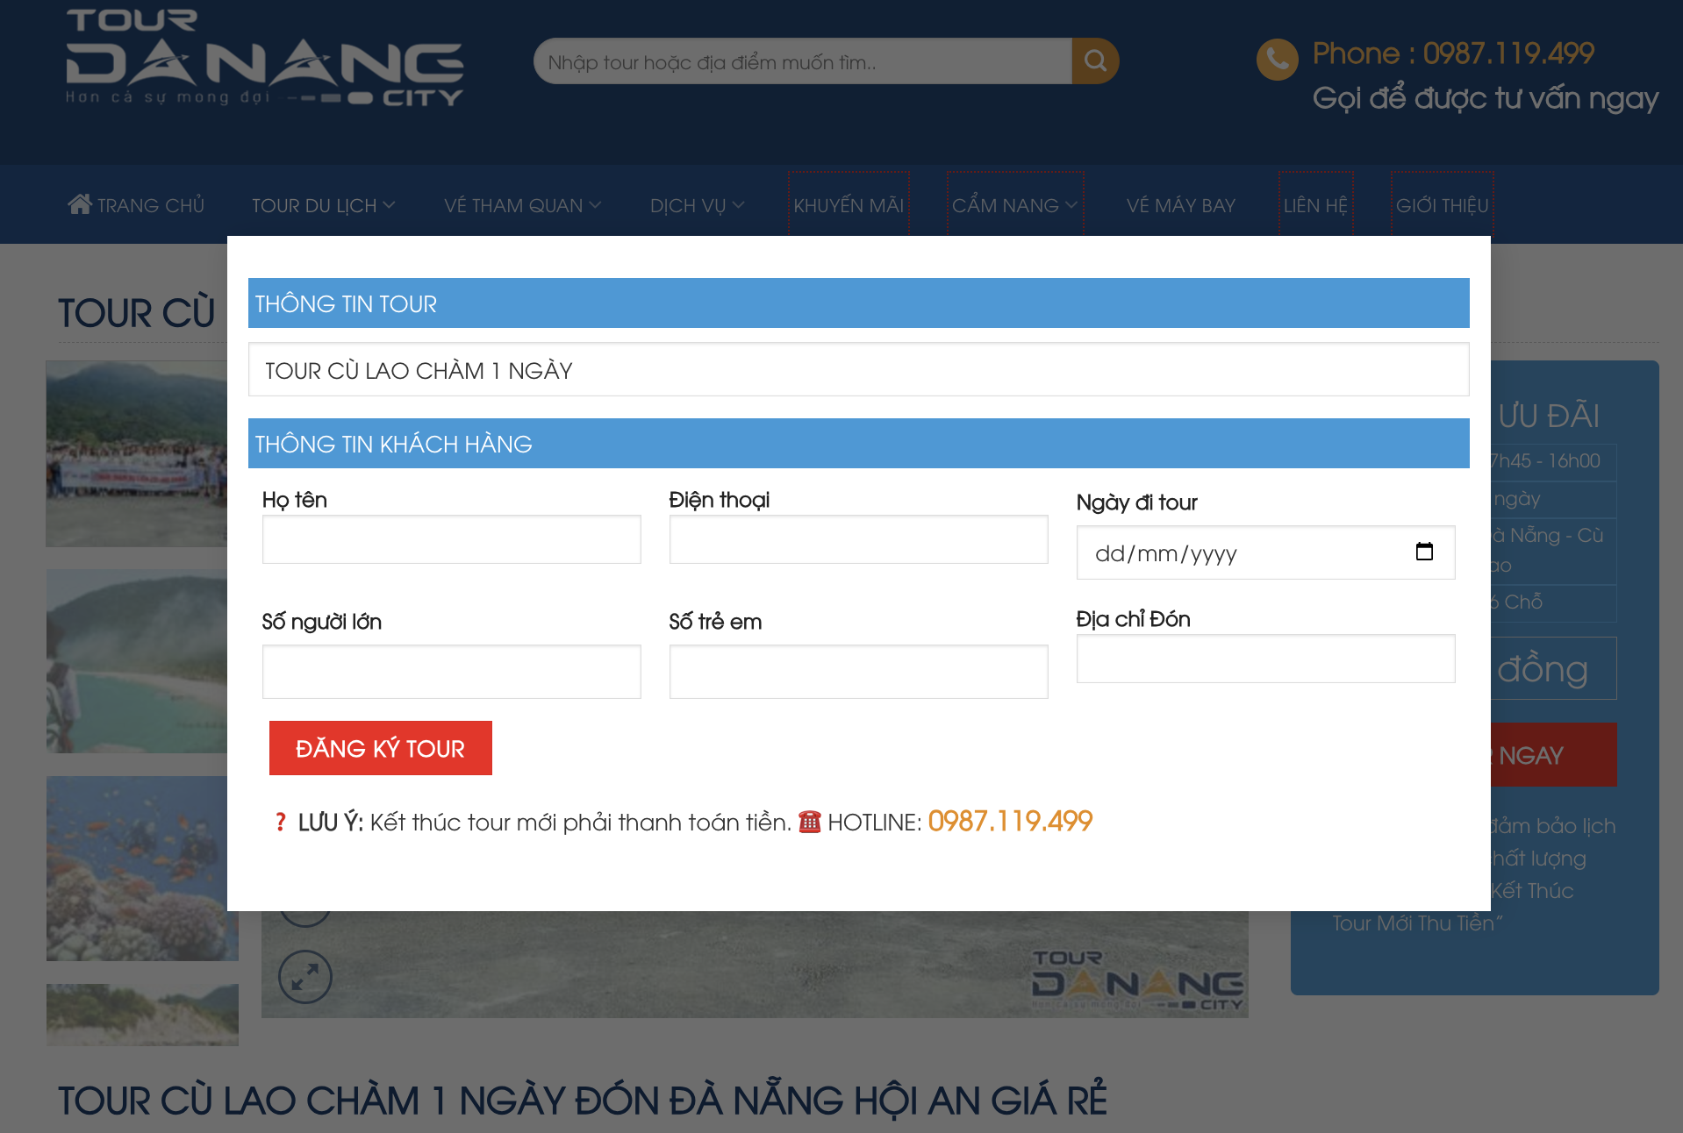
Task: Click the phone icon in the header
Action: pos(1278,60)
